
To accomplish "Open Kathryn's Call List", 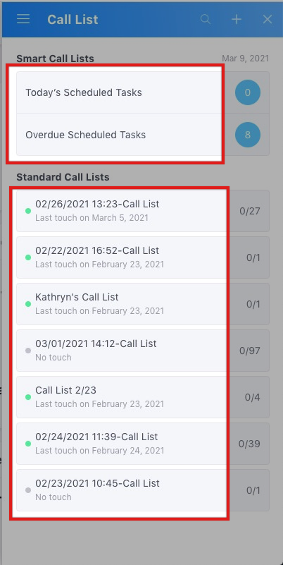I will 143,304.
